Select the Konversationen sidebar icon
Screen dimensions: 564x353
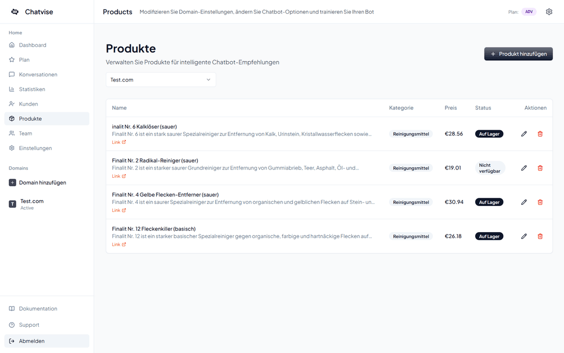(x=11, y=74)
